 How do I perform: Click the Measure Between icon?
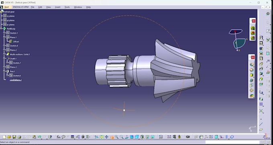click(x=169, y=137)
